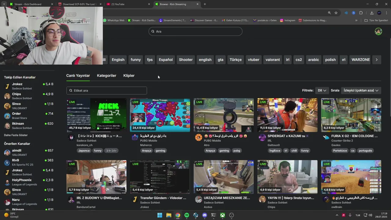Open the Chrome tab search dropdown arrow
The width and height of the screenshot is (391, 220).
tap(4, 4)
